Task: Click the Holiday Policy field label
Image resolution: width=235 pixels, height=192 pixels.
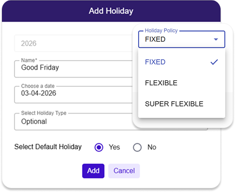Action: [x=161, y=30]
